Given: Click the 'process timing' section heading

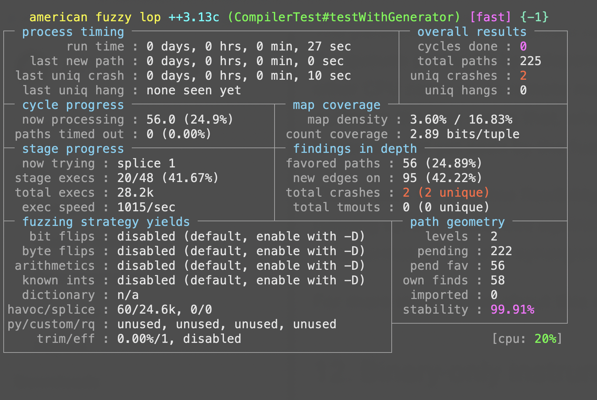Looking at the screenshot, I should point(73,32).
